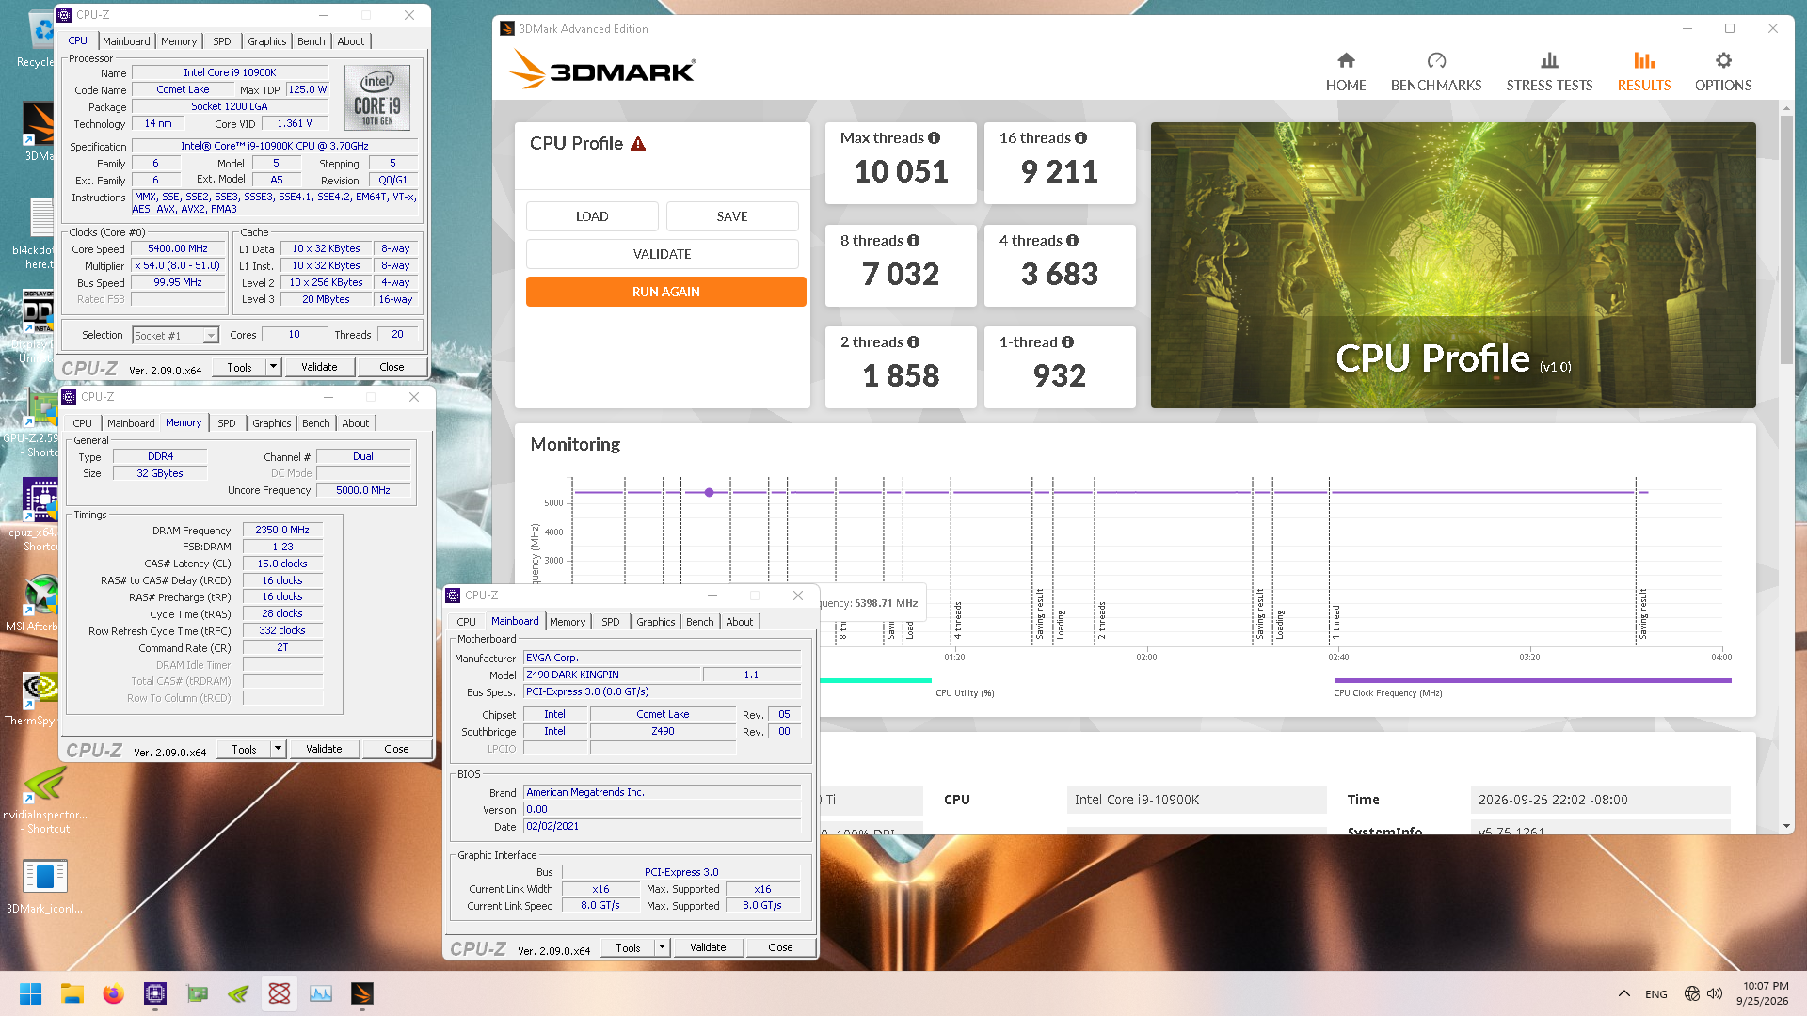Screen dimensions: 1807x1016
Task: Open SPD tab in top CPU-Z window
Action: [222, 41]
